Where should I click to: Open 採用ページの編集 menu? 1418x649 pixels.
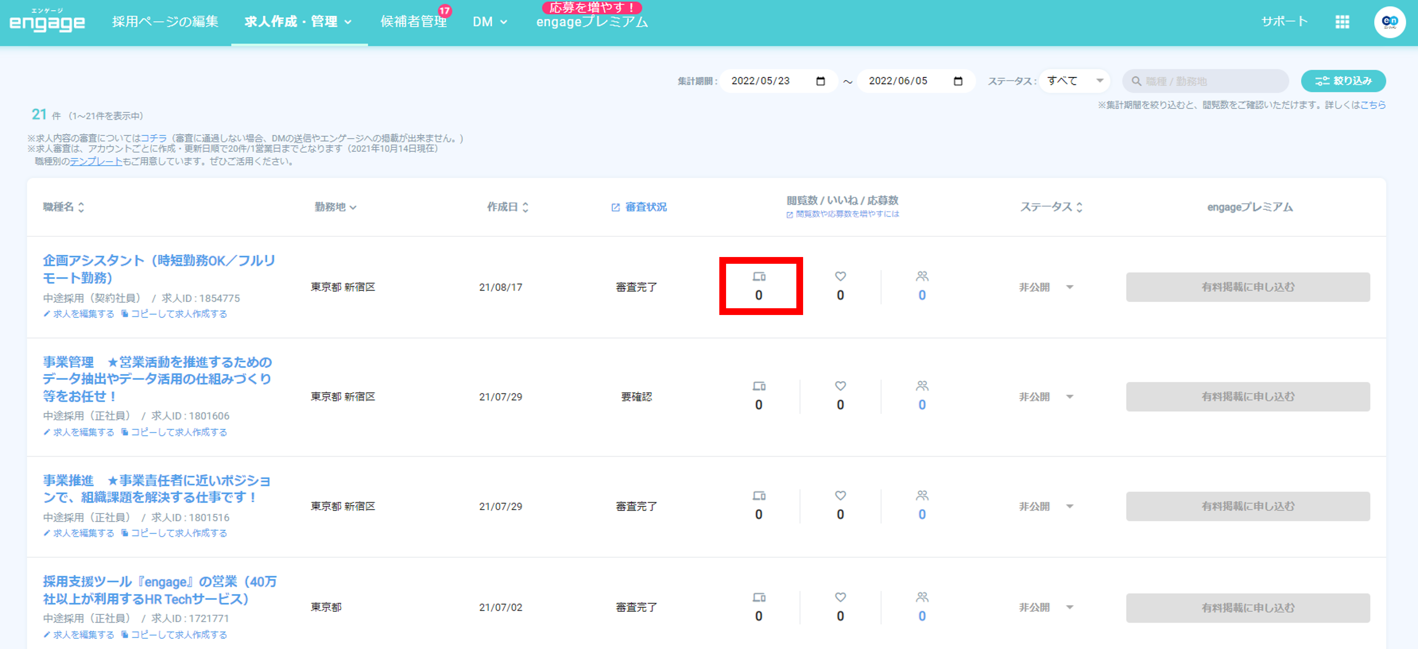pyautogui.click(x=165, y=22)
